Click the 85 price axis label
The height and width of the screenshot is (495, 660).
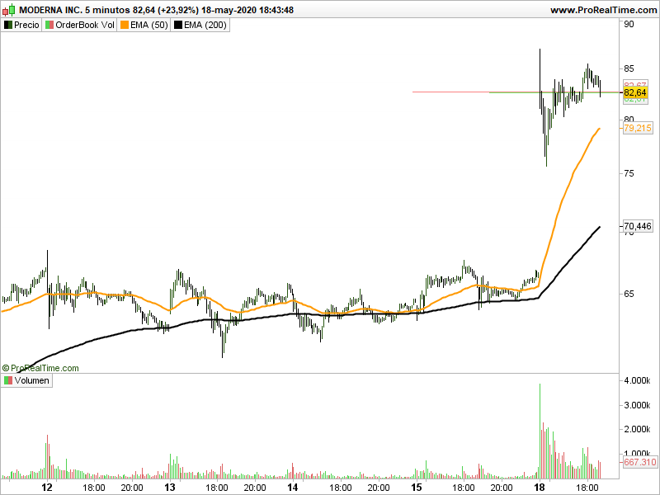(629, 68)
